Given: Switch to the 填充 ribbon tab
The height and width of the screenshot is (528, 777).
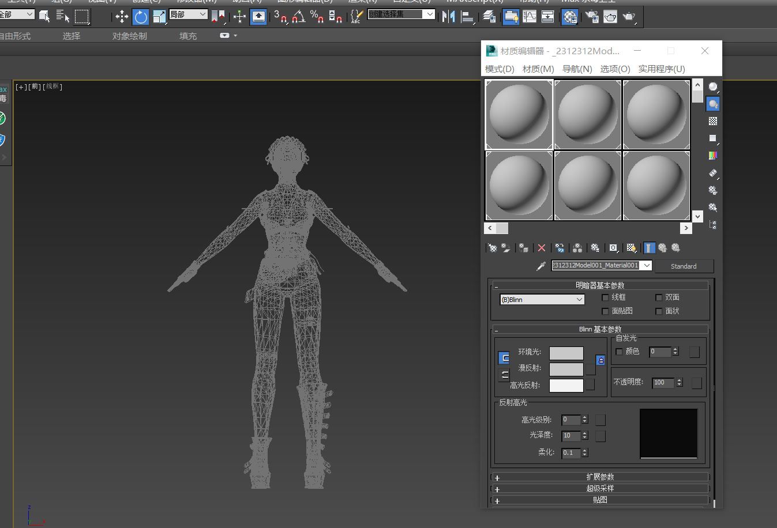Looking at the screenshot, I should point(188,36).
